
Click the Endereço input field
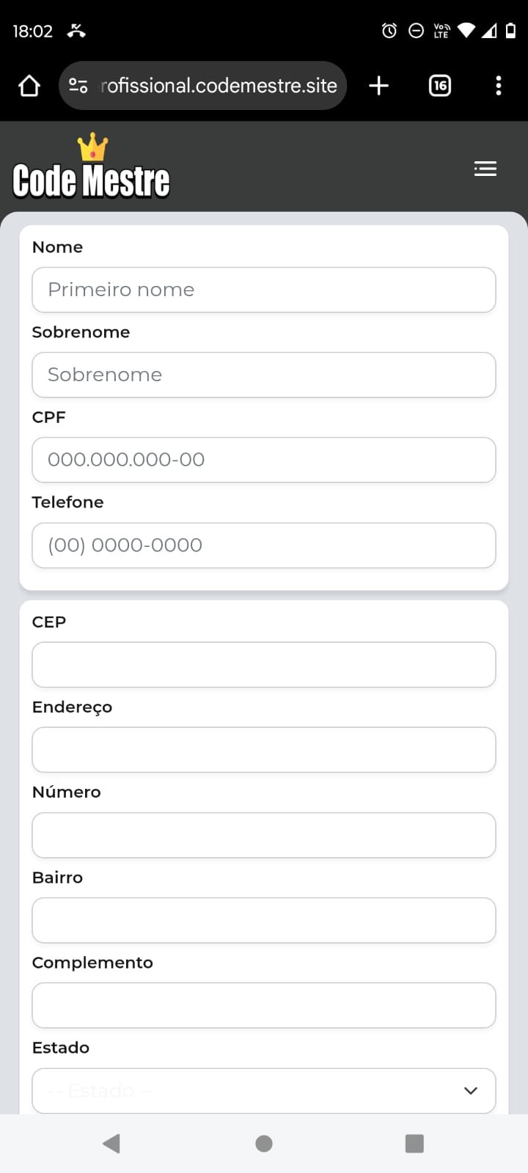[264, 750]
